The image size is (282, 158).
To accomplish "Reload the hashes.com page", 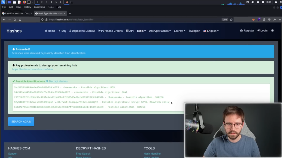I will 15,20.
